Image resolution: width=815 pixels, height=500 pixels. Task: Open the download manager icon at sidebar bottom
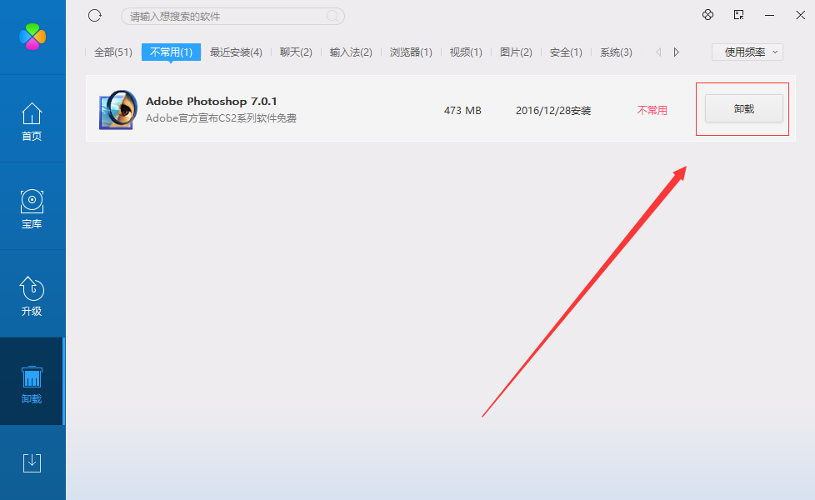pyautogui.click(x=32, y=462)
